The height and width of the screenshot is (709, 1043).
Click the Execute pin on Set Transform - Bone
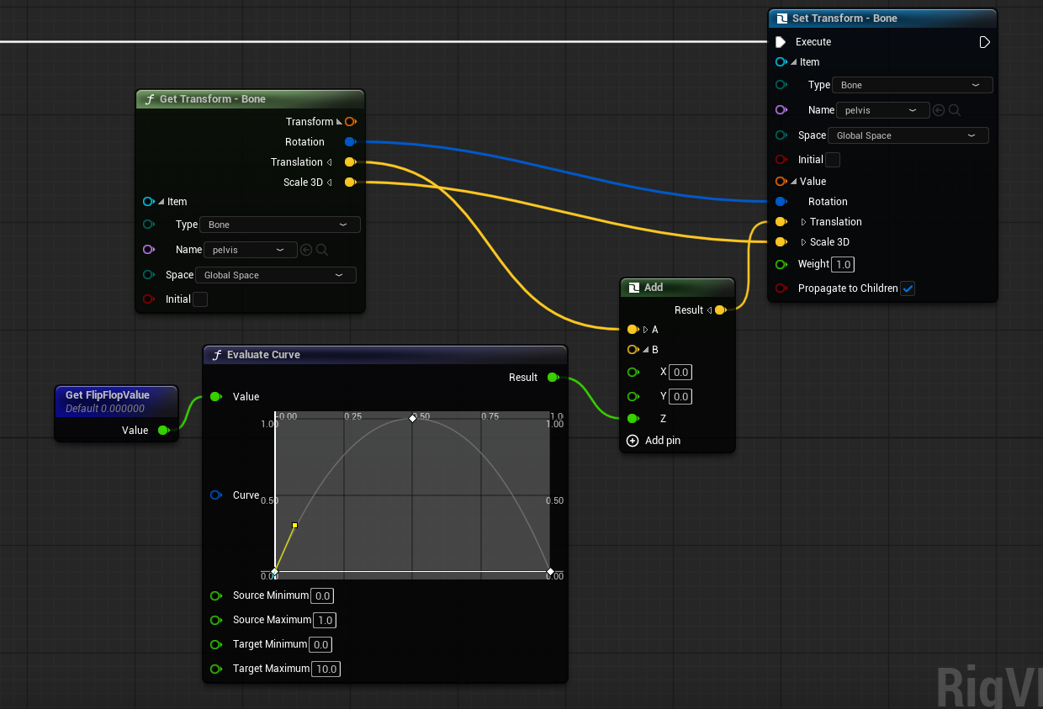(781, 41)
